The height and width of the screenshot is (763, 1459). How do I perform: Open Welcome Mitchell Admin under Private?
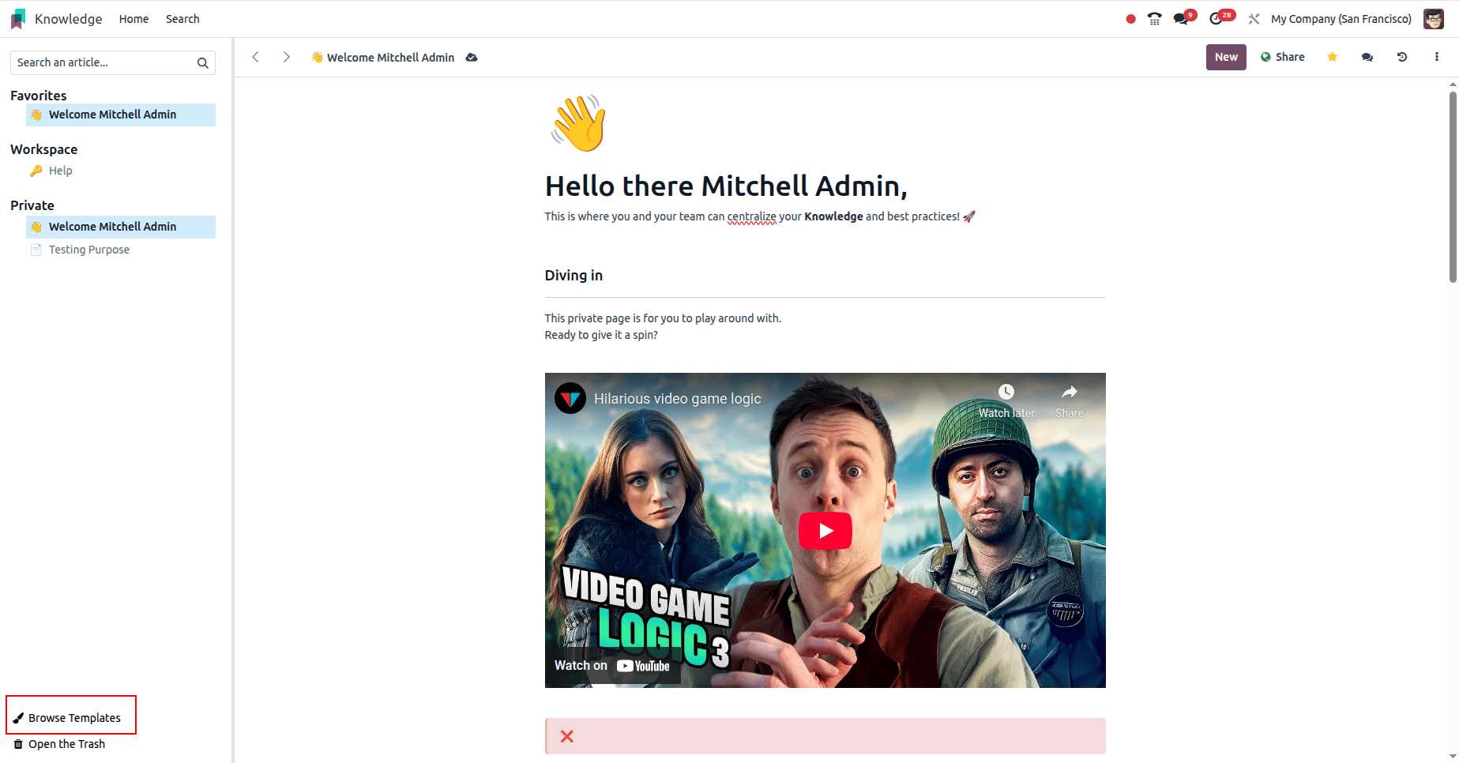[121, 227]
